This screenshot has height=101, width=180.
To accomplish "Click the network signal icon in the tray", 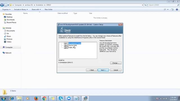I will [164, 98].
